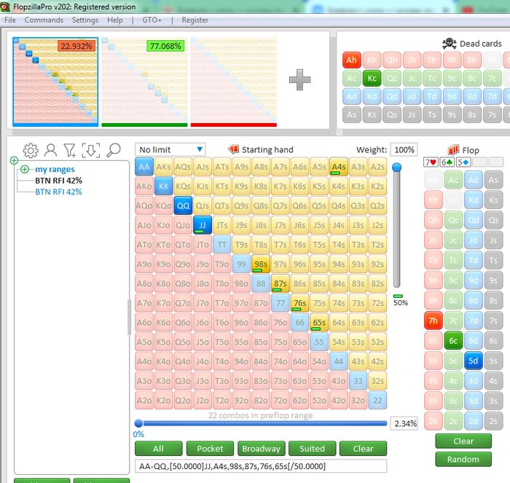Click the green plus above range tree
The image size is (510, 483).
point(14,160)
